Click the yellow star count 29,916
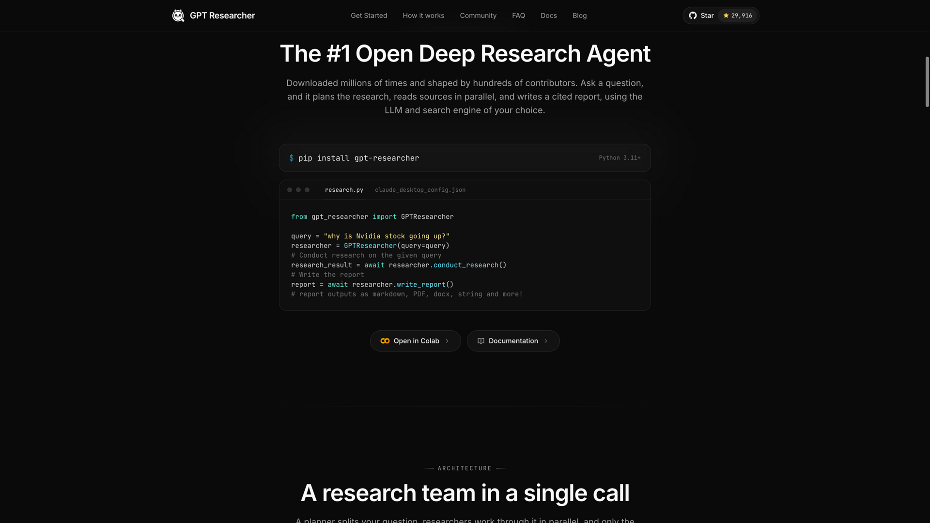 (x=738, y=15)
